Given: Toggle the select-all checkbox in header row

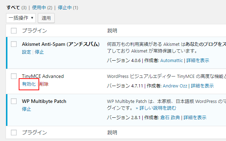Looking at the screenshot, I should pos(14,31).
